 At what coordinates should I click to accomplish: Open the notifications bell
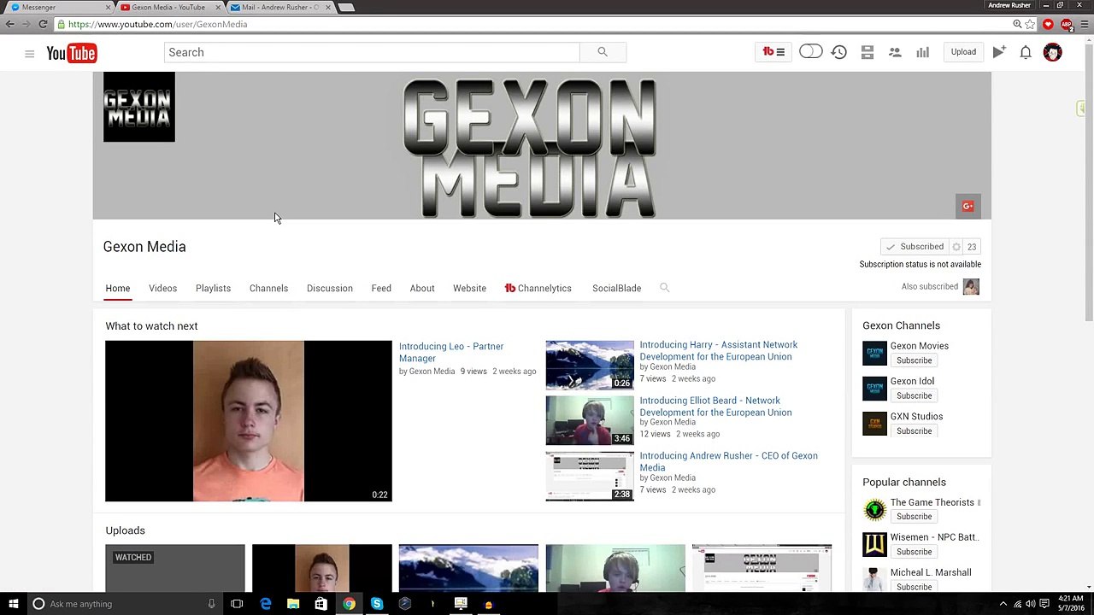pos(1026,52)
